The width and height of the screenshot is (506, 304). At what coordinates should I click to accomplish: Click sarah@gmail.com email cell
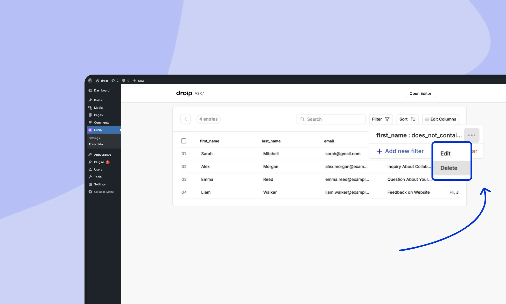coord(343,154)
